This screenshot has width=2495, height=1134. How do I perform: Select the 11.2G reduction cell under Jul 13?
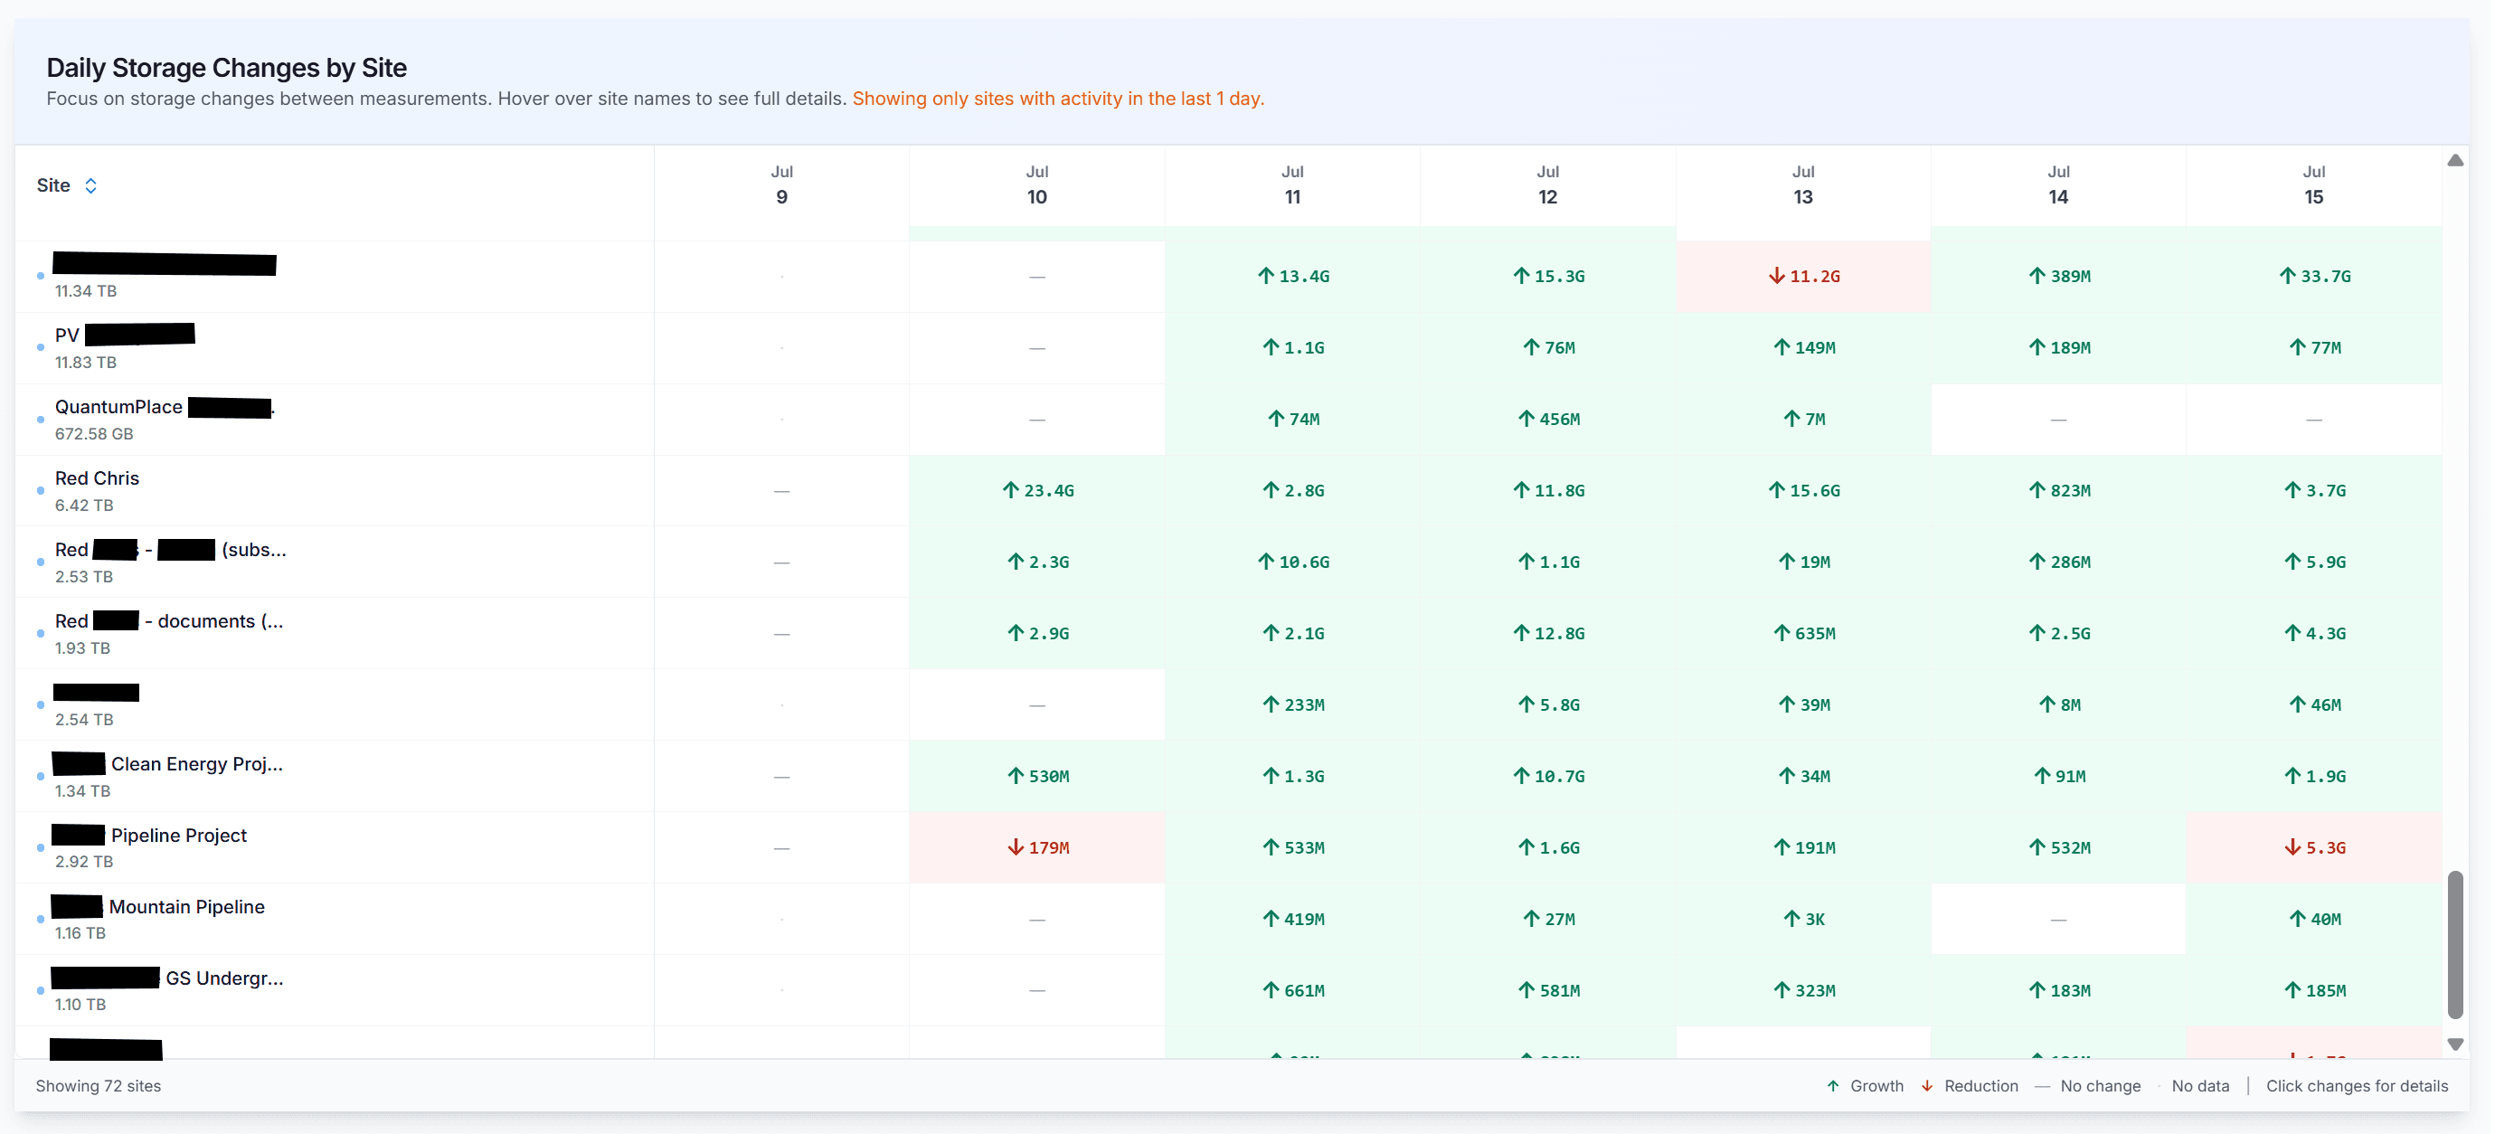pyautogui.click(x=1803, y=276)
